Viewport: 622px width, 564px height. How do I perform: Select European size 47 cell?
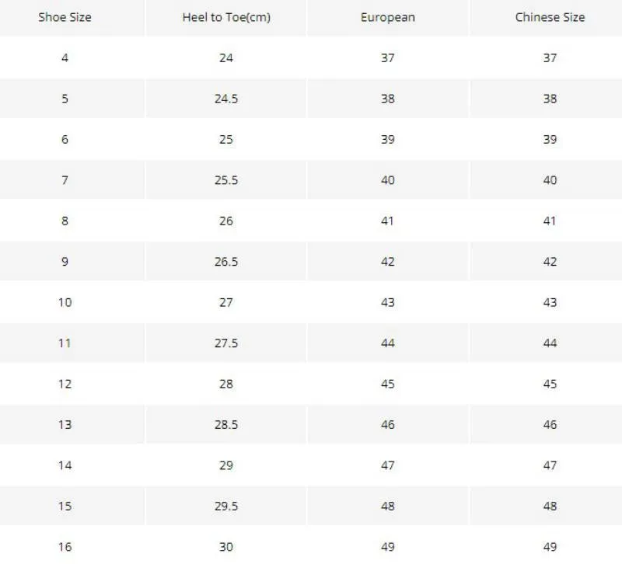pyautogui.click(x=388, y=465)
